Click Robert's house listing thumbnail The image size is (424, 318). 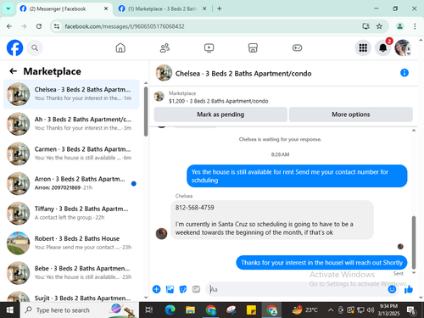point(18,243)
